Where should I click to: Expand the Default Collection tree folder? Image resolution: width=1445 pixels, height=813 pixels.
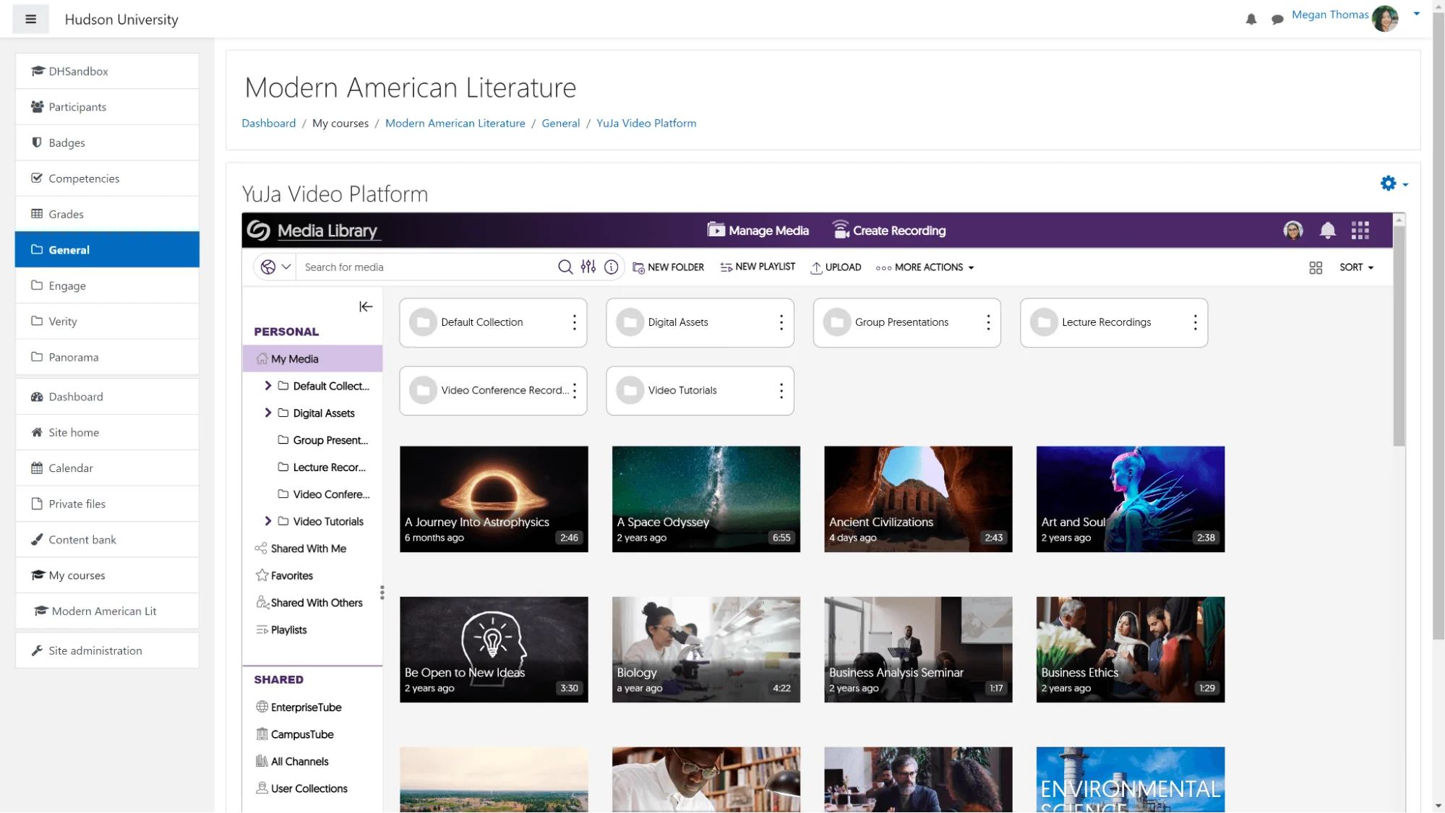click(x=267, y=386)
